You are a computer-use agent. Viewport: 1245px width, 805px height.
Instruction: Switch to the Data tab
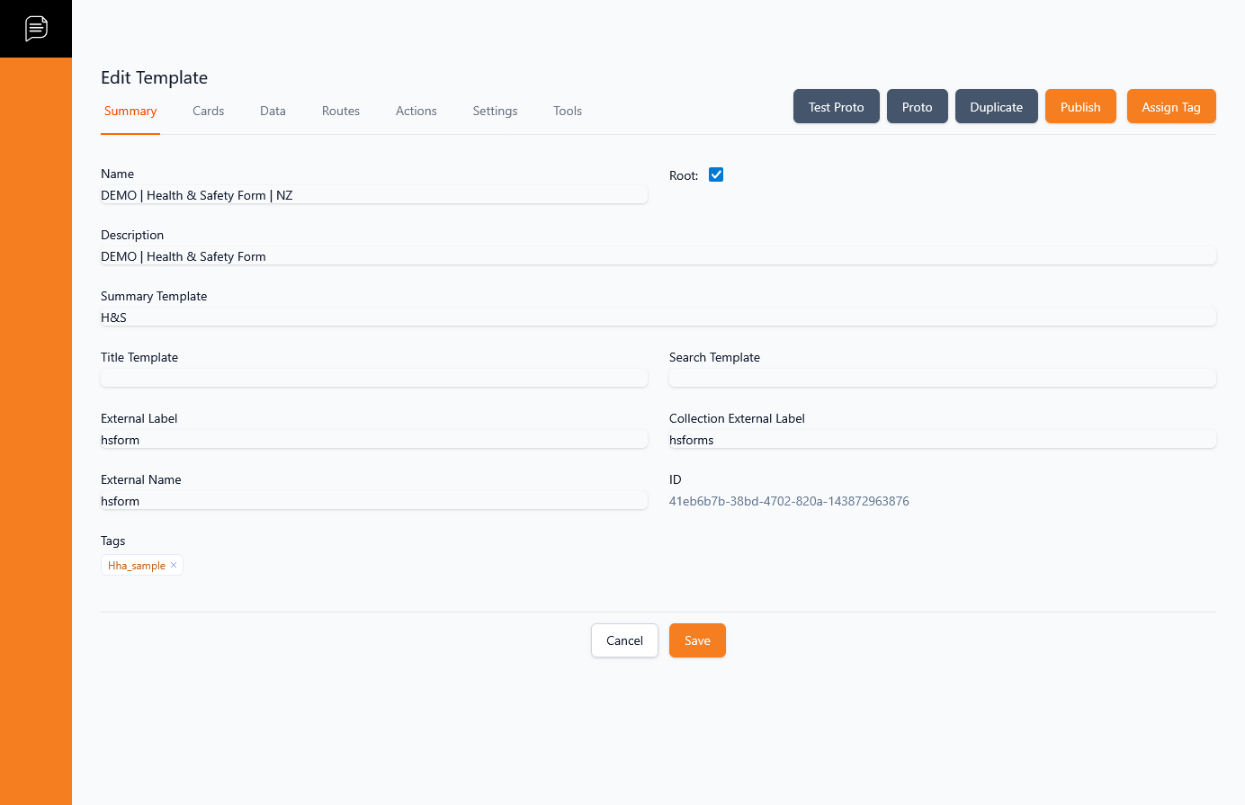point(273,111)
